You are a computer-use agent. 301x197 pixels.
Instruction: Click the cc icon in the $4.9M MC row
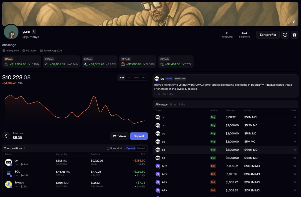[x=158, y=150]
